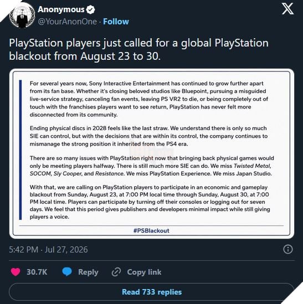The width and height of the screenshot is (303, 304).
Task: Click the paragraph mentioning Twisted Metal
Action: click(152, 166)
